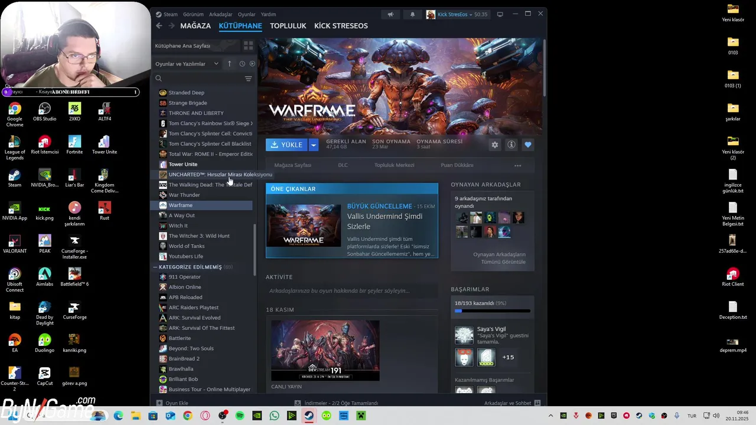Open the dropdown arrow beside YÜKLE
756x425 pixels.
click(x=314, y=145)
